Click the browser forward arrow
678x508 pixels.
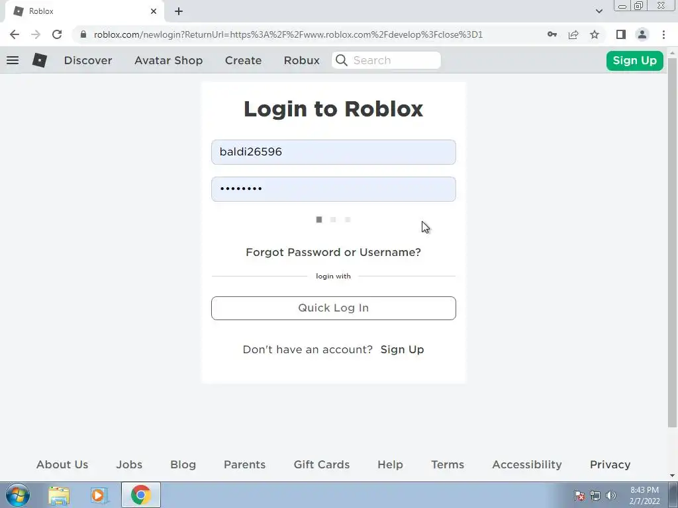point(36,34)
